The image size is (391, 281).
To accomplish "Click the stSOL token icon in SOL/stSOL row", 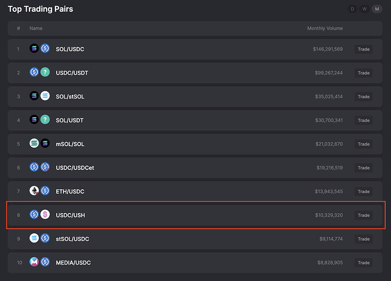I will point(45,96).
